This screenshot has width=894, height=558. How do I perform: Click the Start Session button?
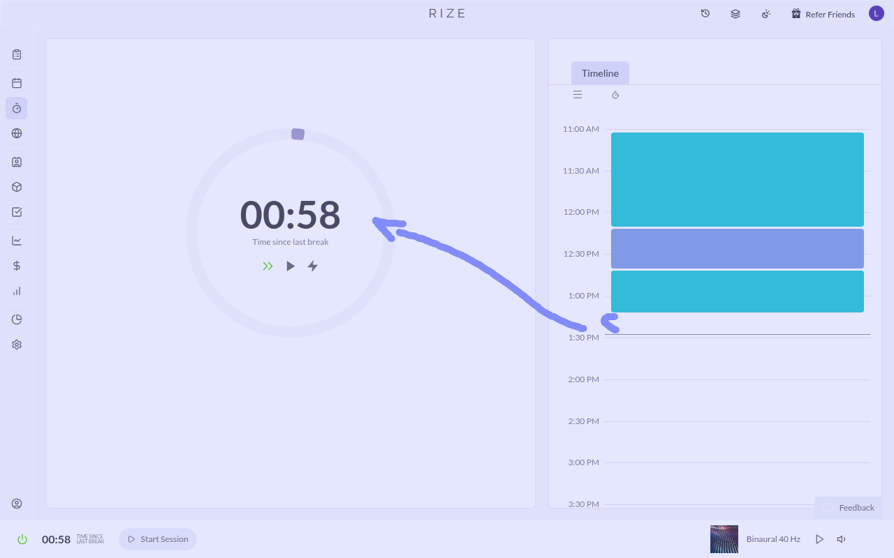click(158, 539)
